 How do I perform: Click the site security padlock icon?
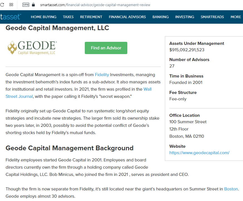[x=33, y=5]
